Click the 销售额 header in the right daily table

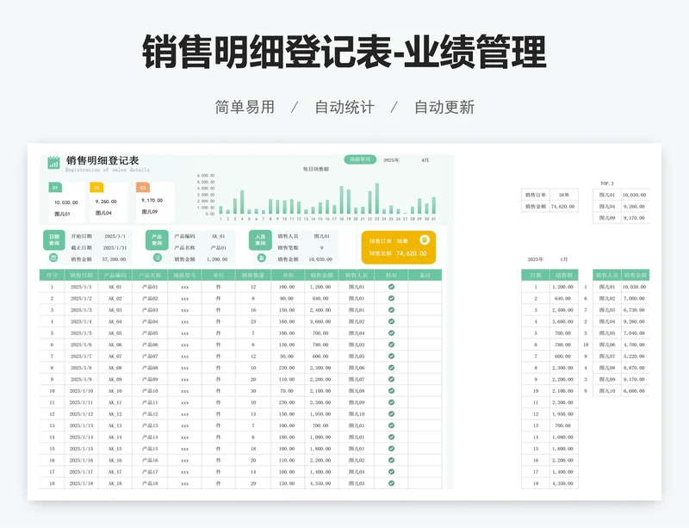tap(564, 276)
